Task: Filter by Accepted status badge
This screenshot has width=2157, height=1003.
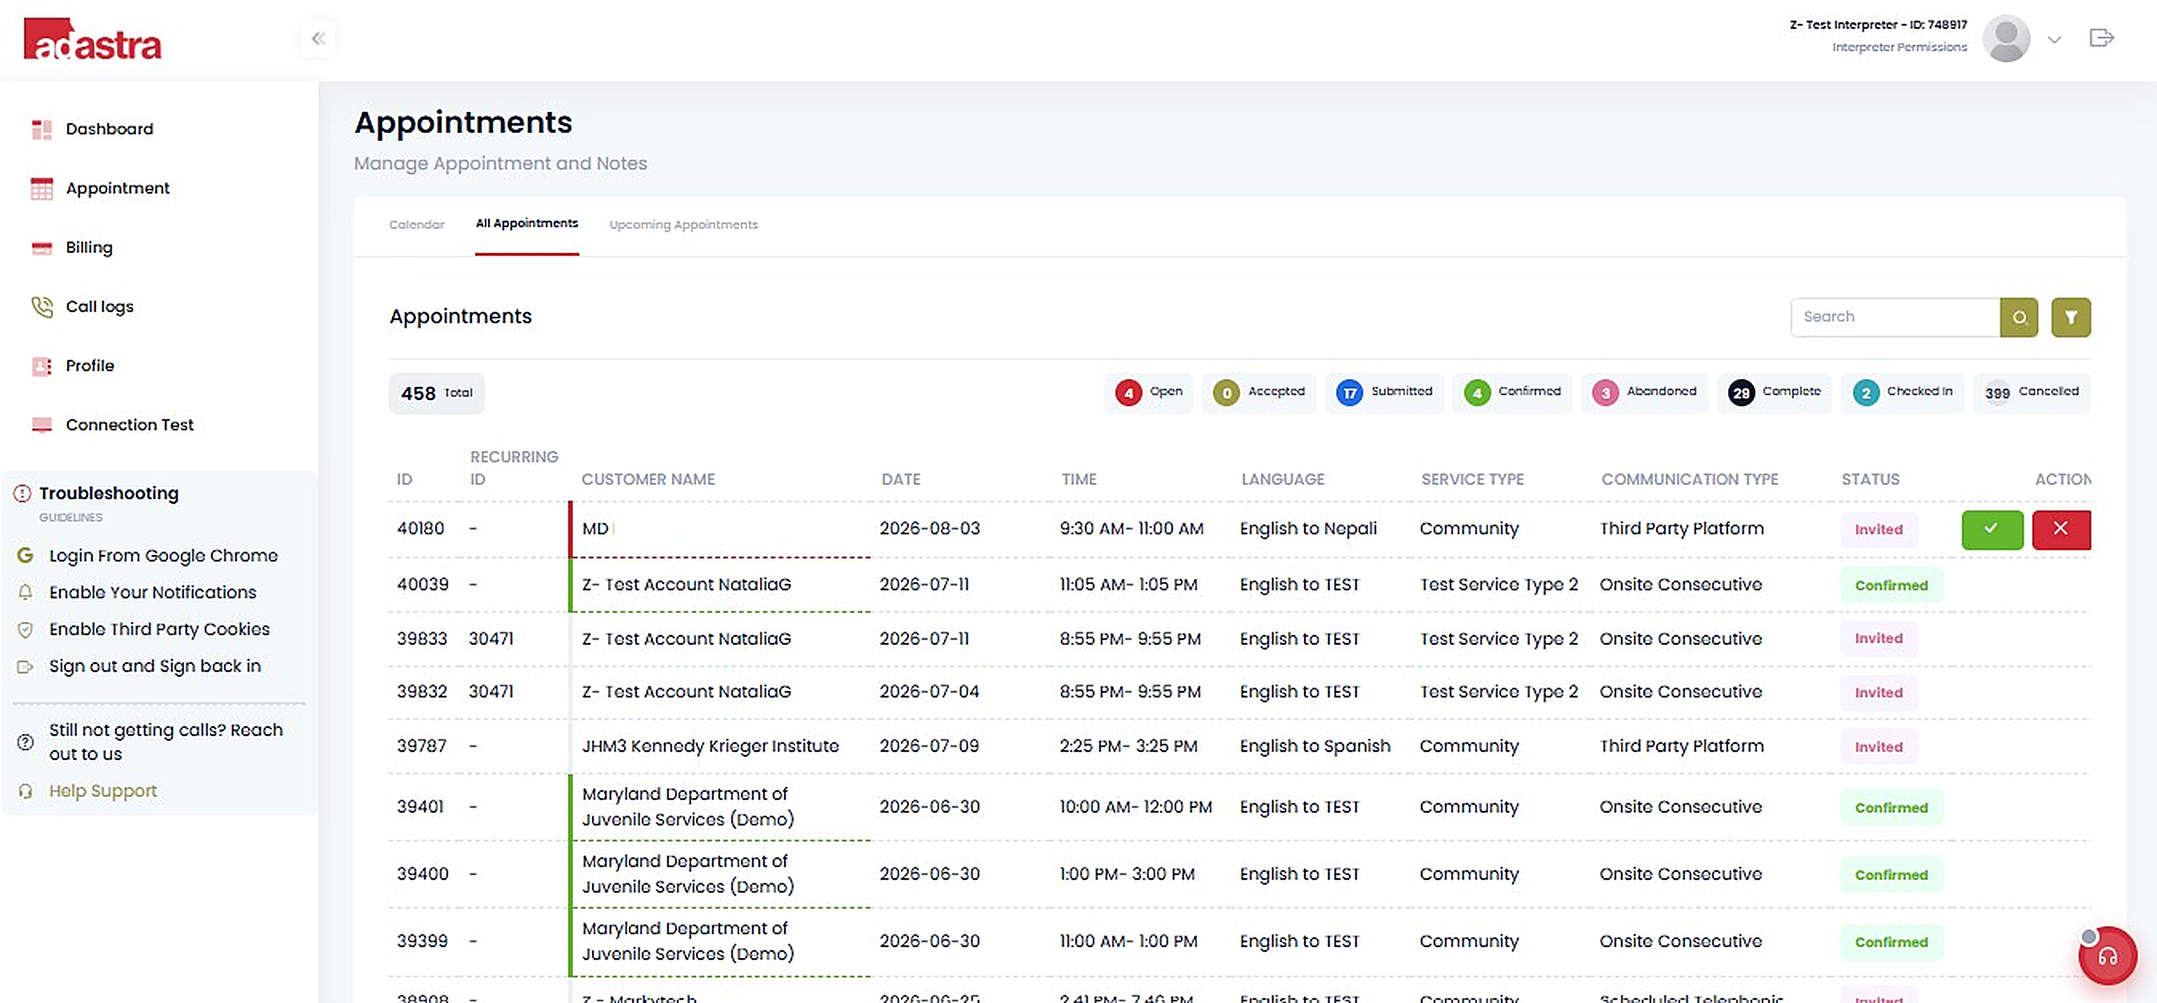Action: 1259,393
